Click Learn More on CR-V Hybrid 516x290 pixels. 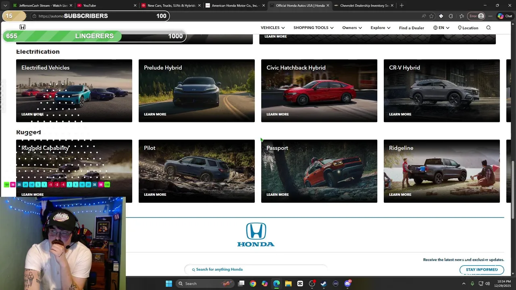coord(400,114)
